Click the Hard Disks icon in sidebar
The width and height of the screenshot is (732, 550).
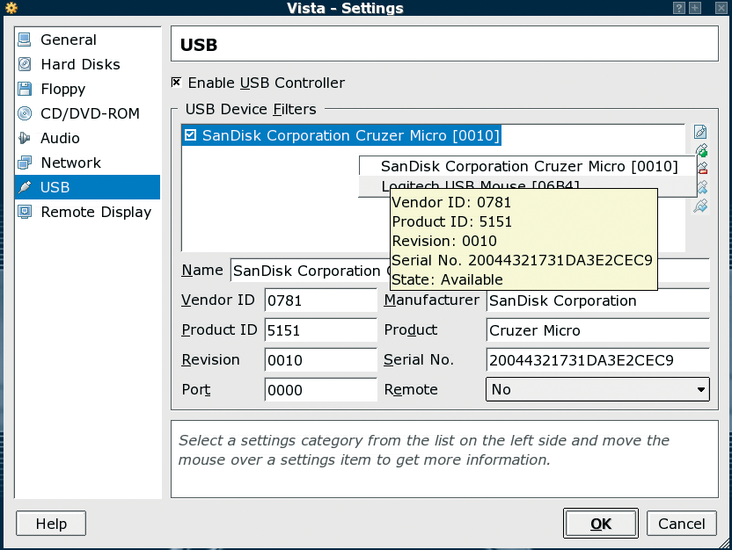[x=25, y=64]
